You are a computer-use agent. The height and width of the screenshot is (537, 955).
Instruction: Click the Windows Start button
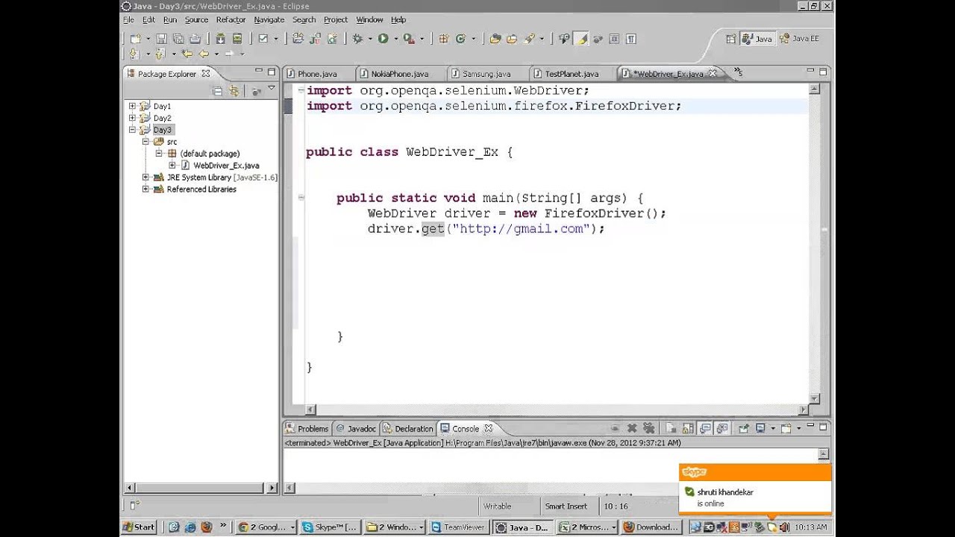point(140,527)
